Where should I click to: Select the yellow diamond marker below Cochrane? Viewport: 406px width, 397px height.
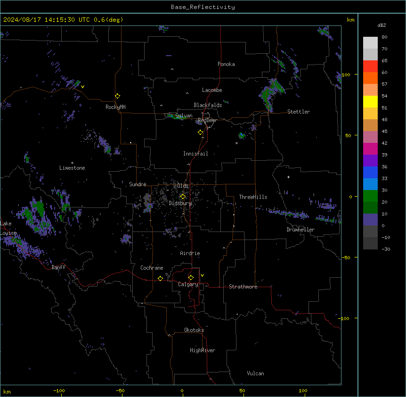(x=160, y=278)
